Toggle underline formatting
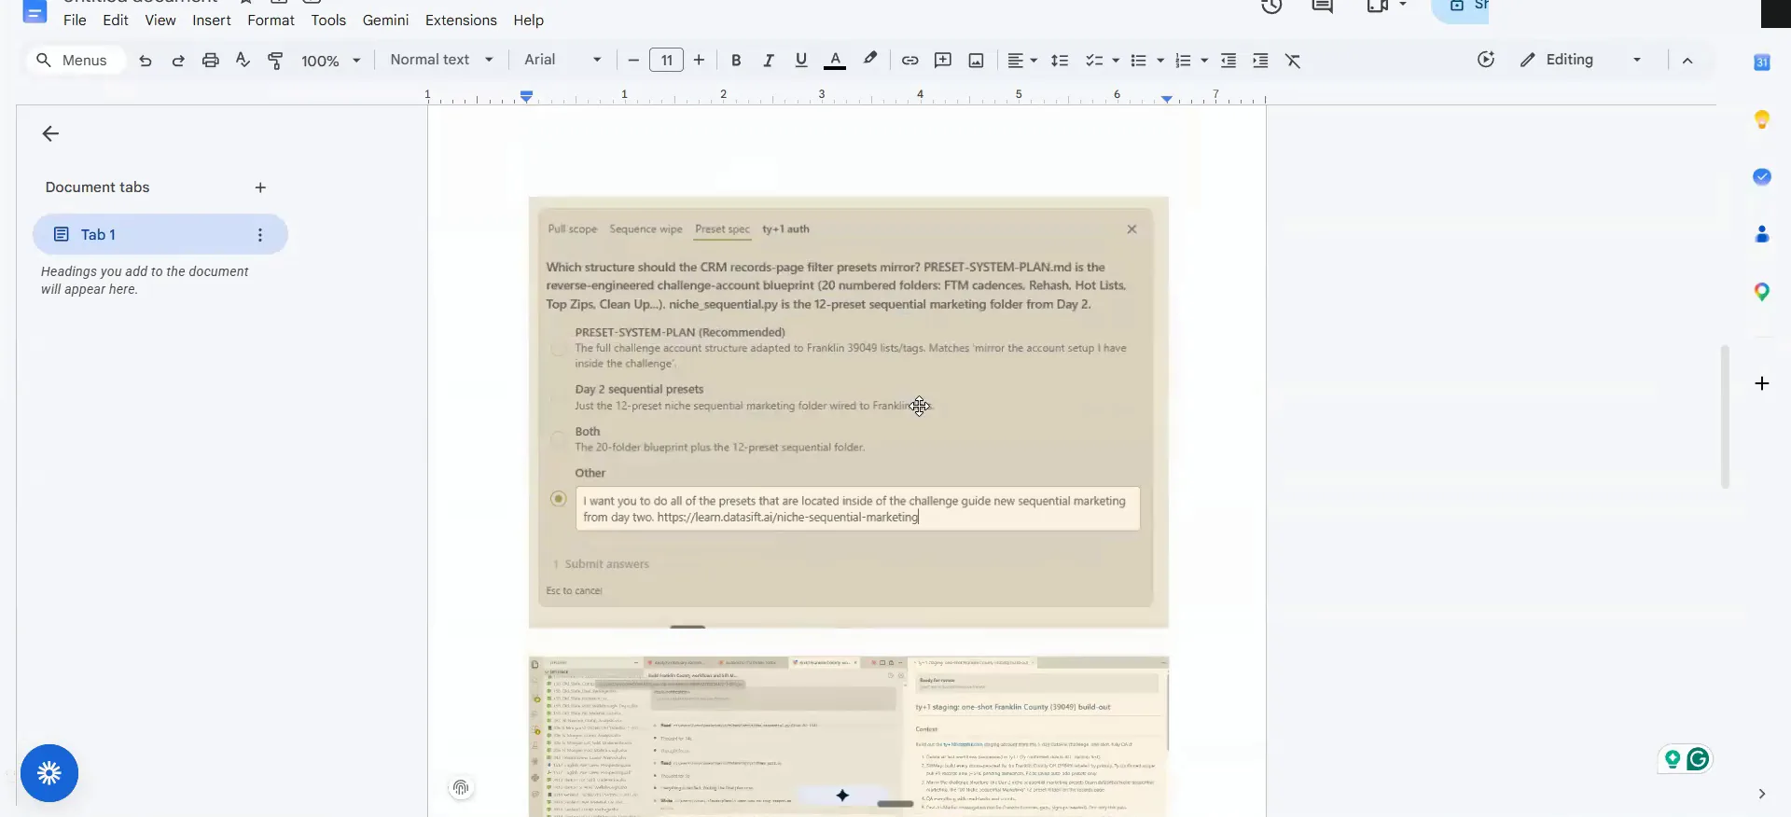Screen dimensions: 1791x817 tap(801, 61)
